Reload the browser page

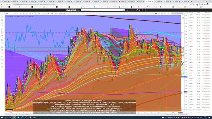(7, 4)
